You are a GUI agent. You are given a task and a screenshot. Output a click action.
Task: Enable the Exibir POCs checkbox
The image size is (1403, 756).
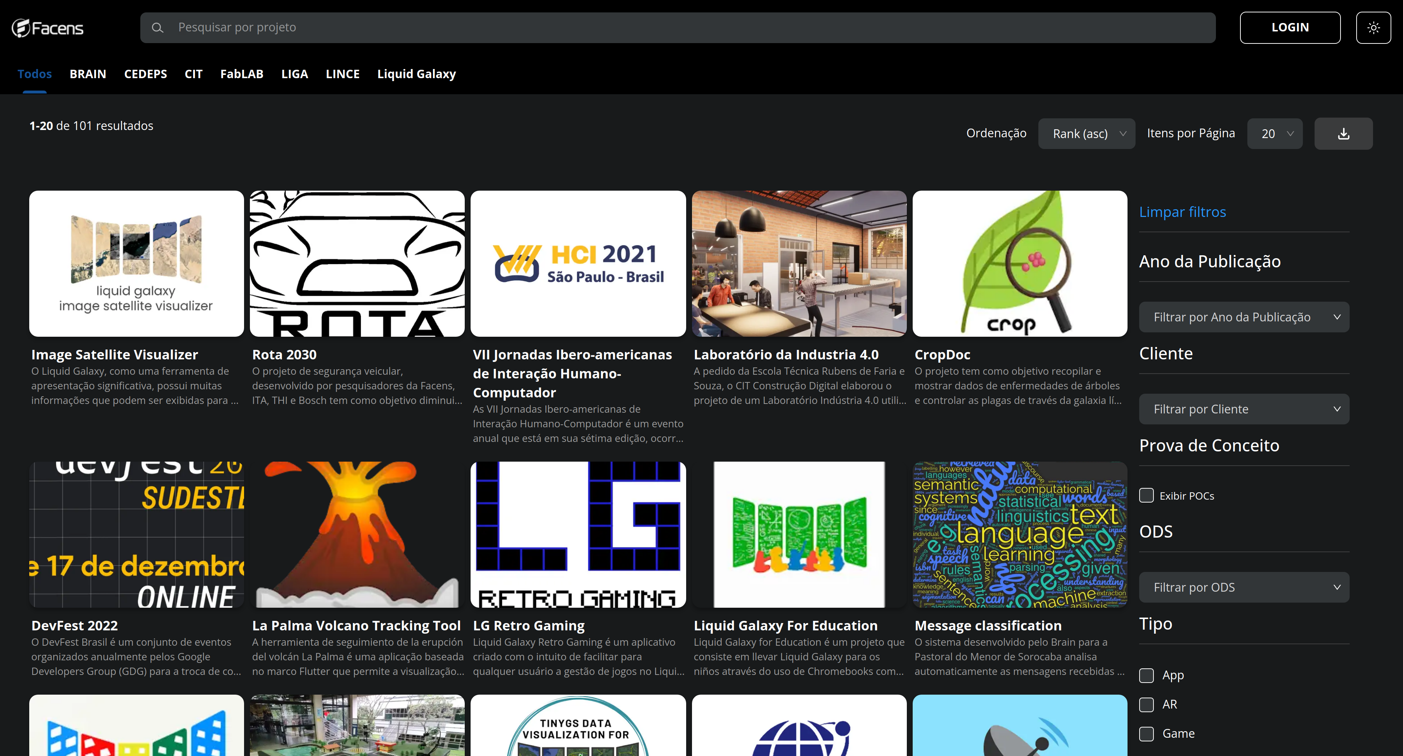pos(1146,495)
